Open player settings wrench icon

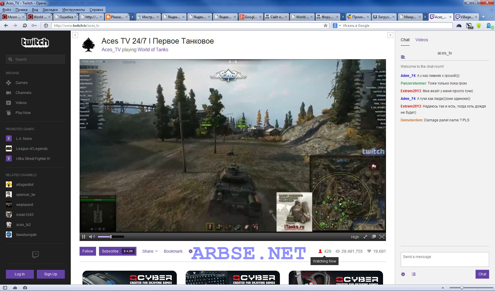click(365, 237)
